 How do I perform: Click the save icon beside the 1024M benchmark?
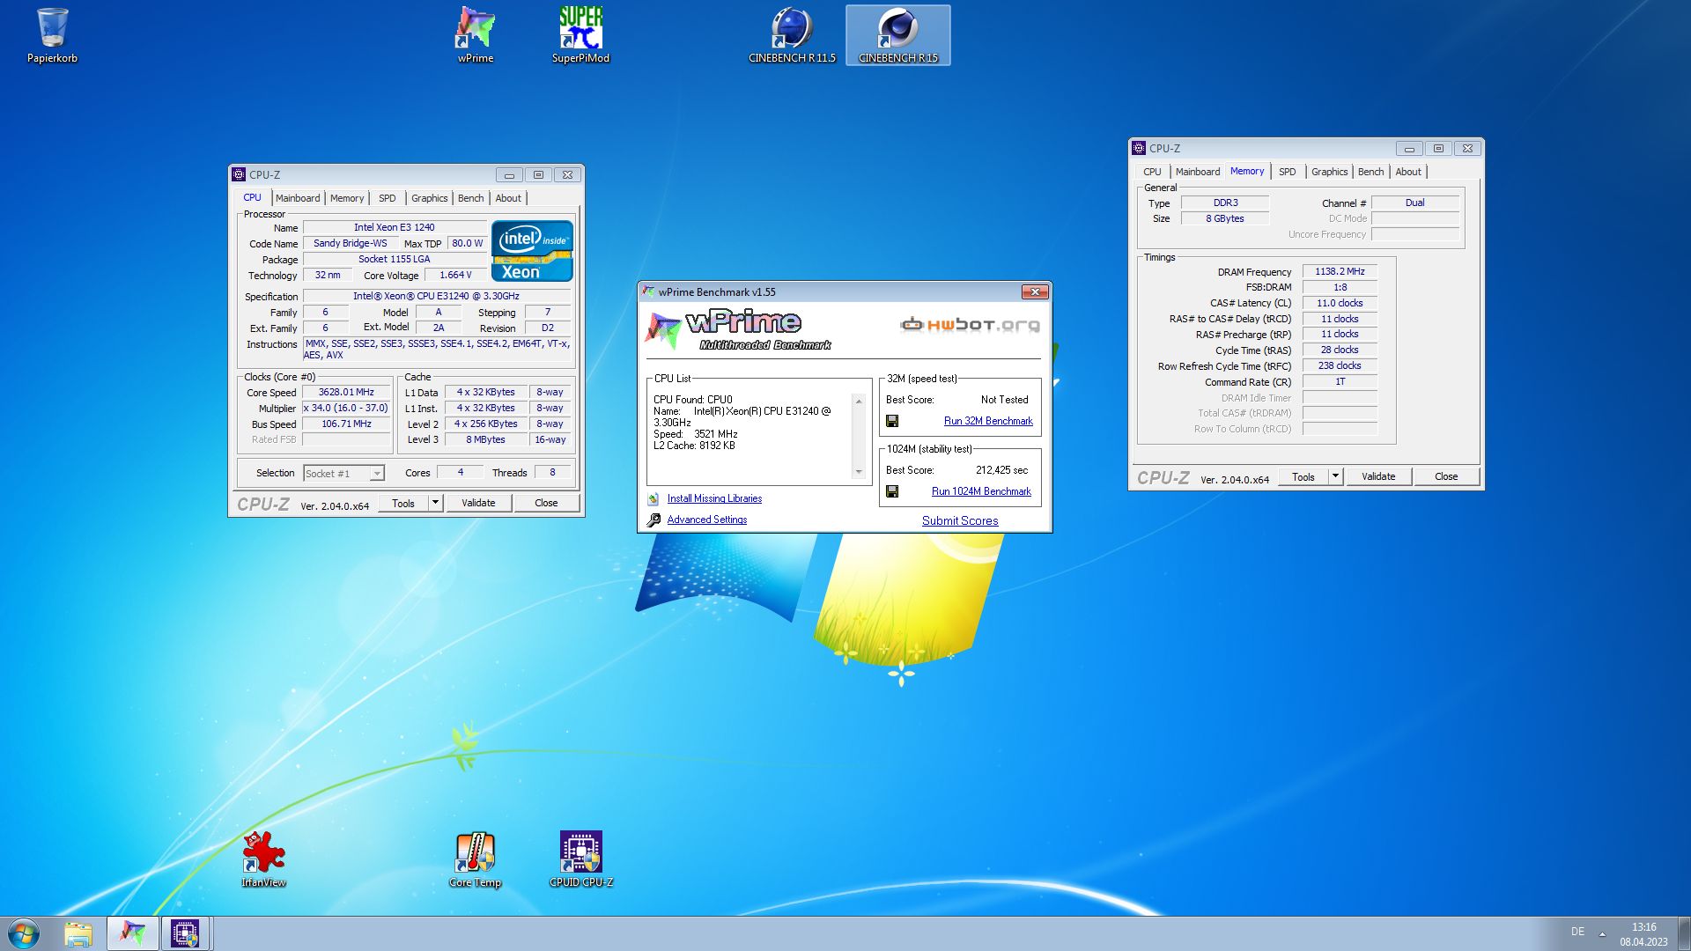[x=892, y=491]
